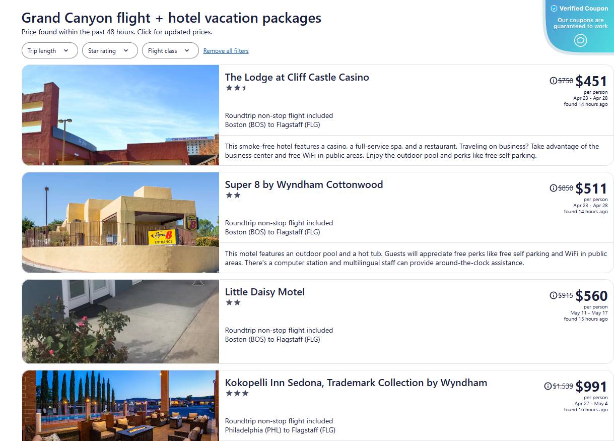Open The Lodge at Cliff Castle Casino listing
The width and height of the screenshot is (614, 441).
coord(297,77)
